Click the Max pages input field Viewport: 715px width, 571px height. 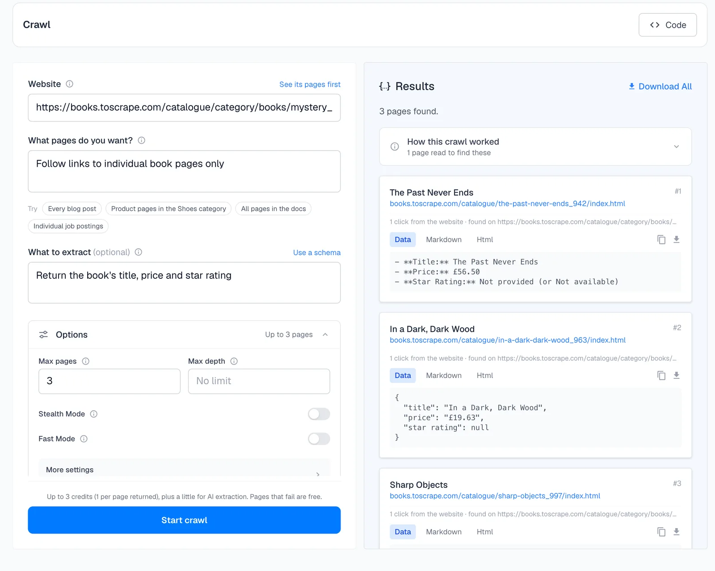click(x=109, y=381)
